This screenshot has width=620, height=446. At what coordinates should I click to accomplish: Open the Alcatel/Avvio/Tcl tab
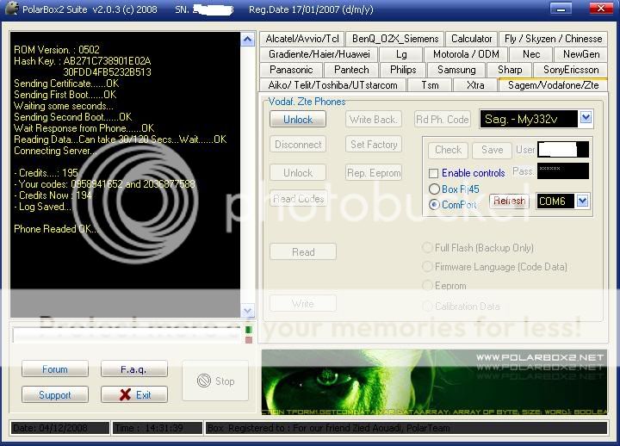(x=302, y=39)
